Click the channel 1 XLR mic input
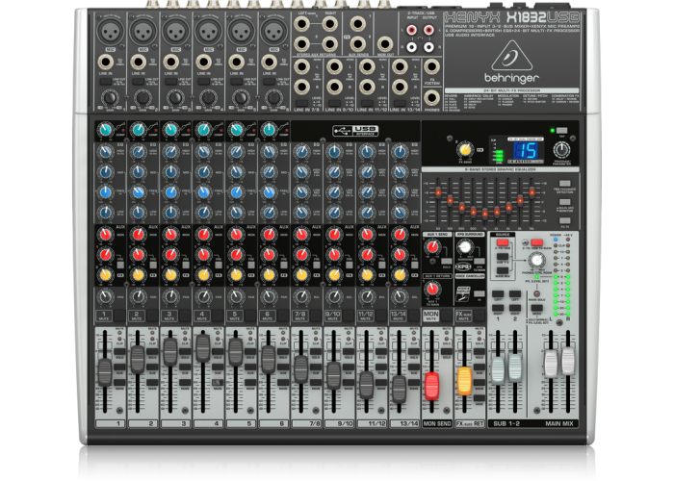 click(x=111, y=32)
